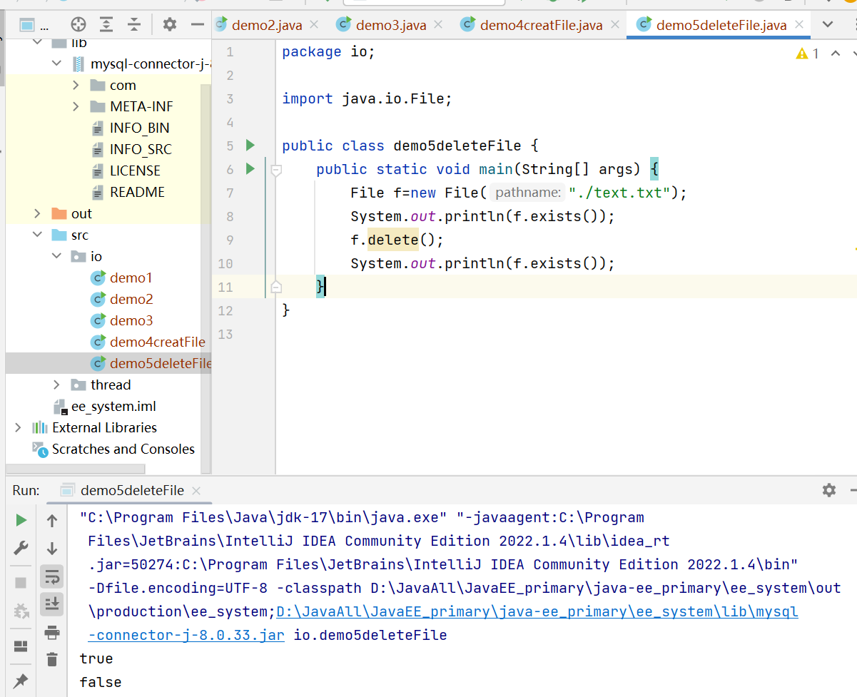Open demo1 class in project tree
Viewport: 857px width, 697px height.
[131, 278]
